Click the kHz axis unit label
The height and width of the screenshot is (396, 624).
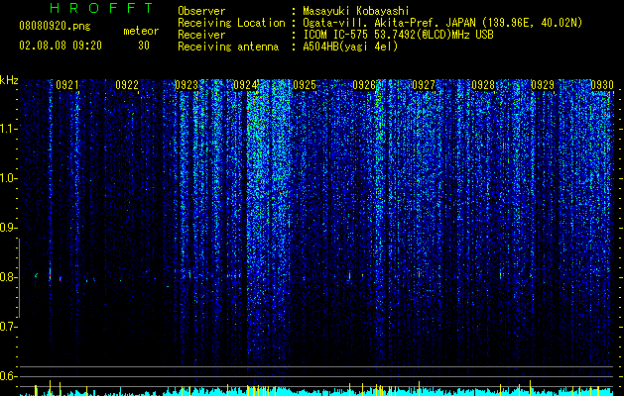[9, 80]
